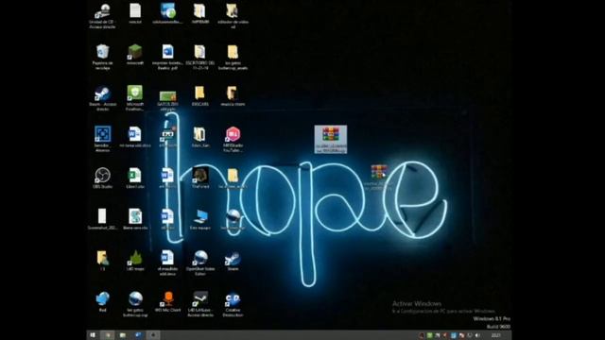The image size is (605, 340).
Task: Open File Explorer from the taskbar
Action: pyautogui.click(x=123, y=335)
